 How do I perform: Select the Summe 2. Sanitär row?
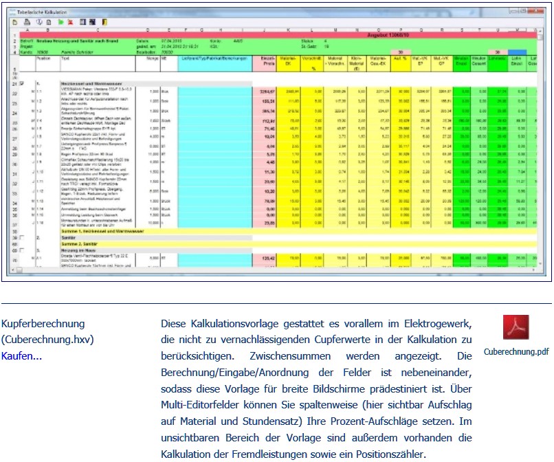click(298, 244)
